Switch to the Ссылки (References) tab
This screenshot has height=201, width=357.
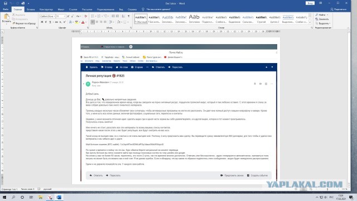[x=73, y=9]
